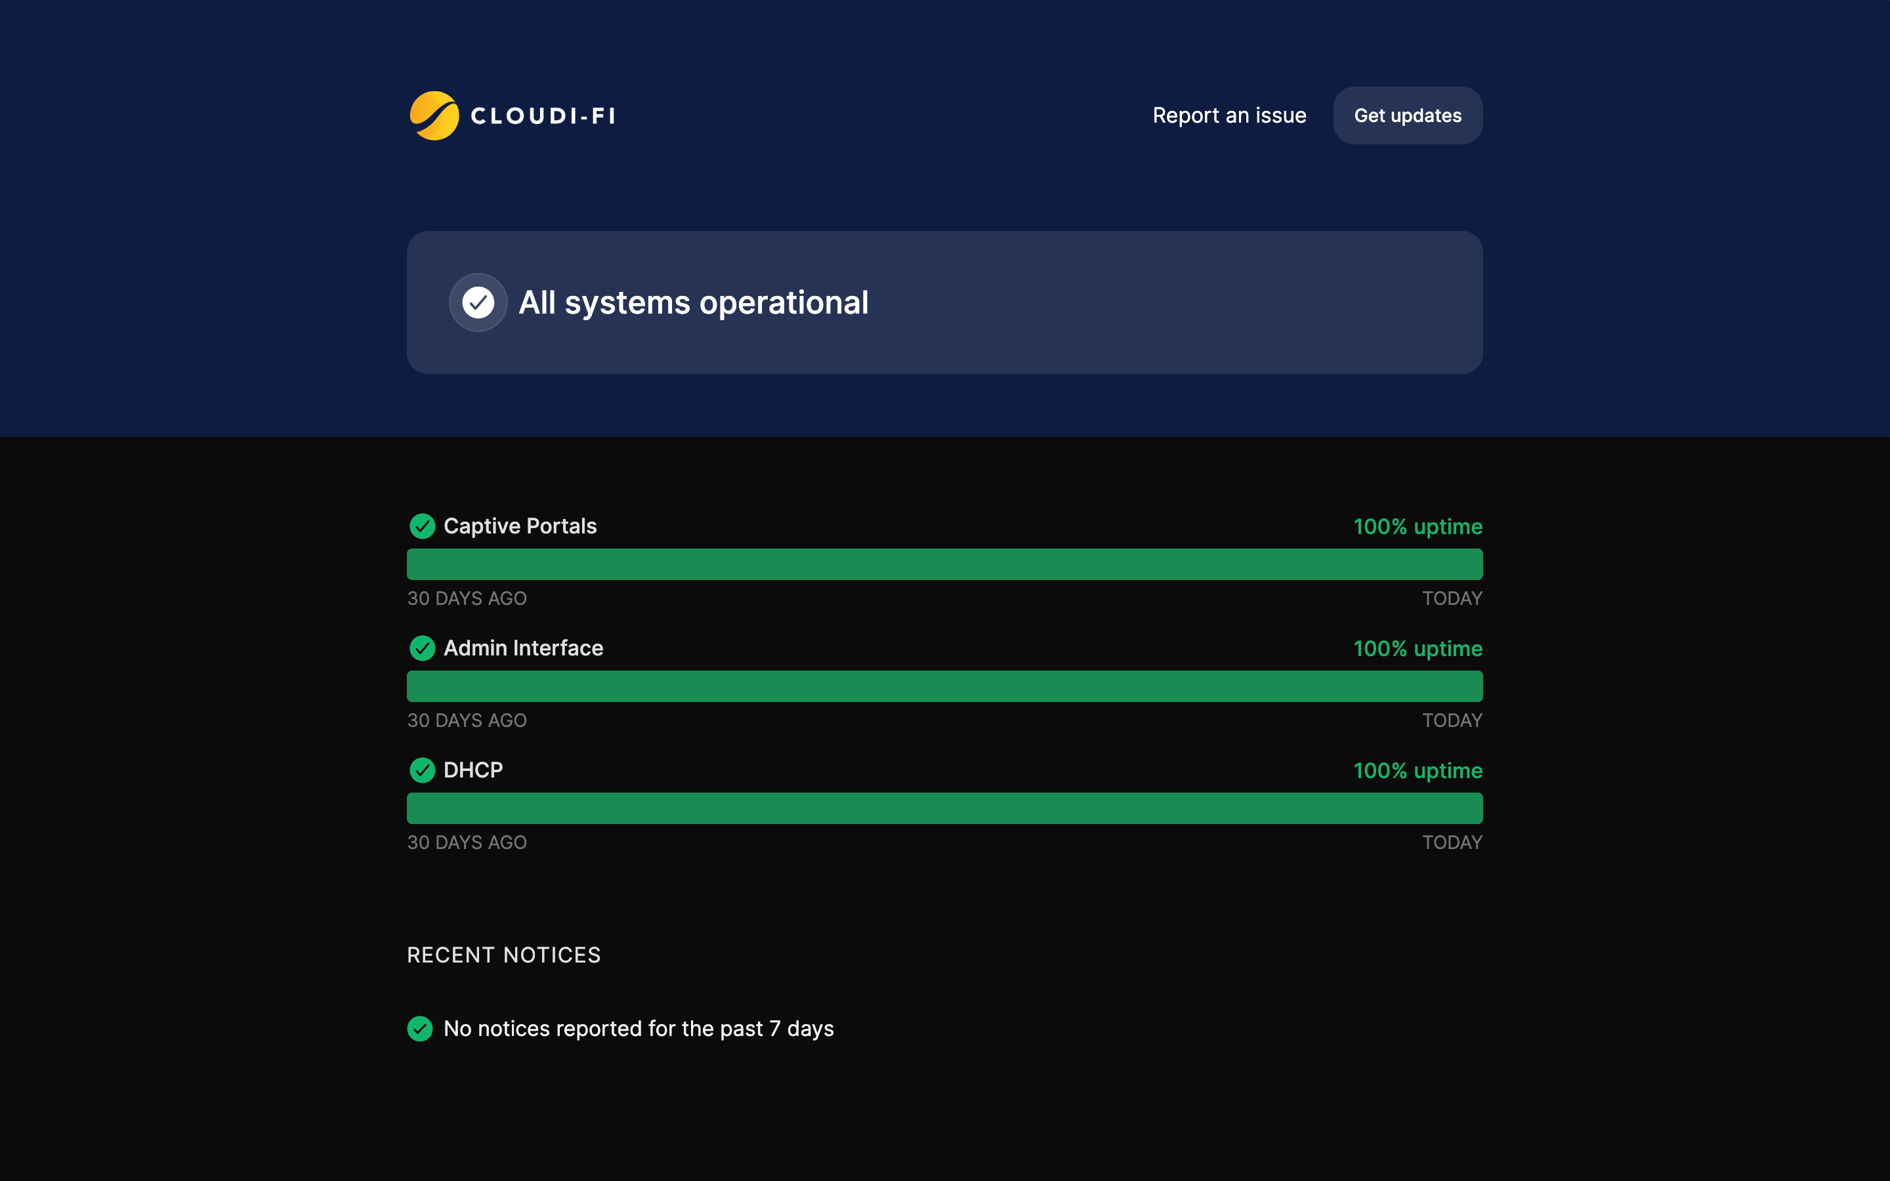Select the Captive Portals service name

[x=519, y=526]
